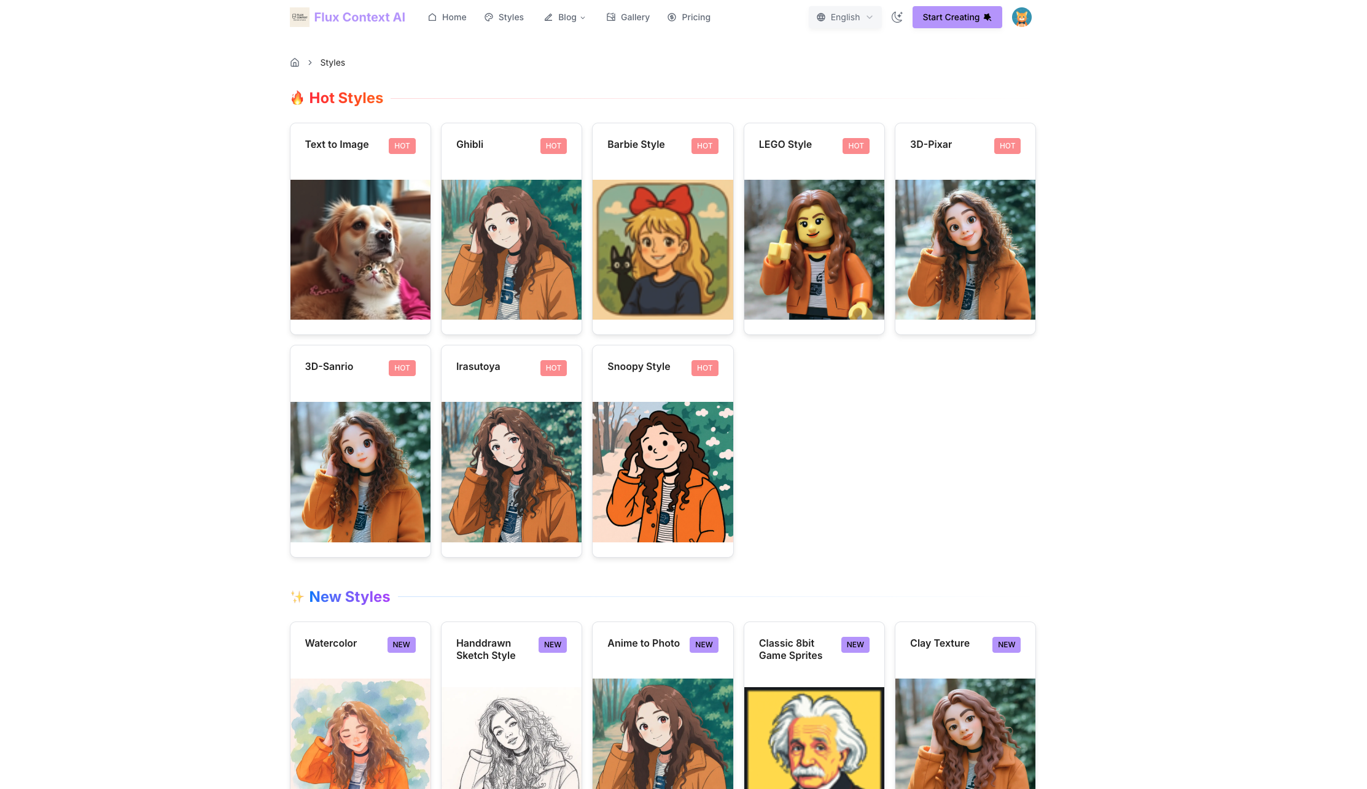1367x789 pixels.
Task: Click the NEW badge on Classic 8bit
Action: (x=855, y=645)
